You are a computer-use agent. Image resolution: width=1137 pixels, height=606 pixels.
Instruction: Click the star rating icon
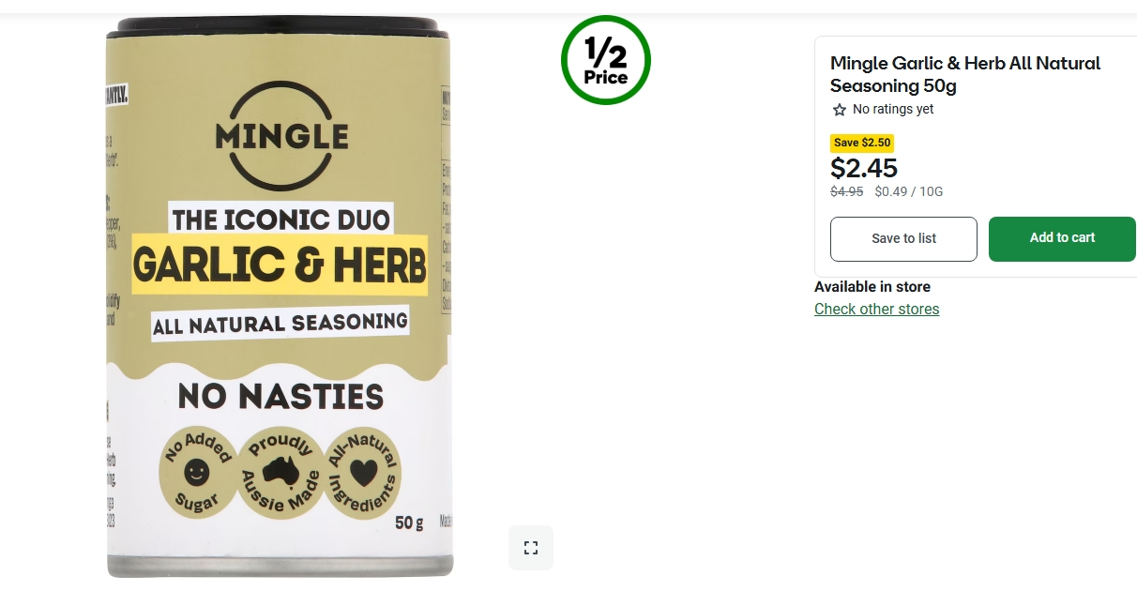pos(840,110)
